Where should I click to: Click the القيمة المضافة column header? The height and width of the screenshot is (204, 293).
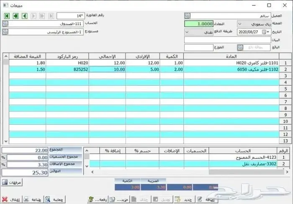[28, 56]
